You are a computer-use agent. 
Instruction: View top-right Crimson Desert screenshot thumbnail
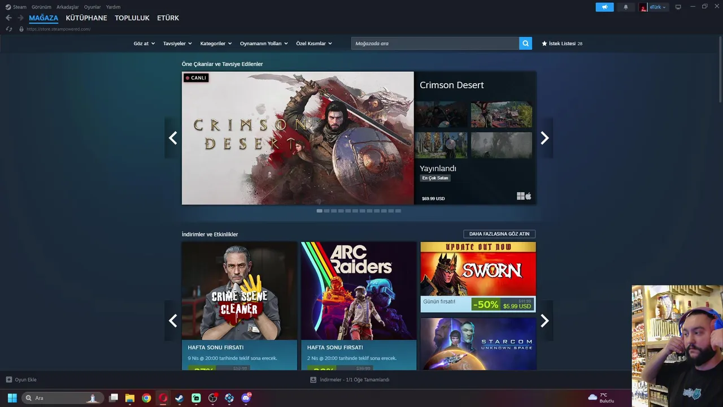click(x=502, y=115)
